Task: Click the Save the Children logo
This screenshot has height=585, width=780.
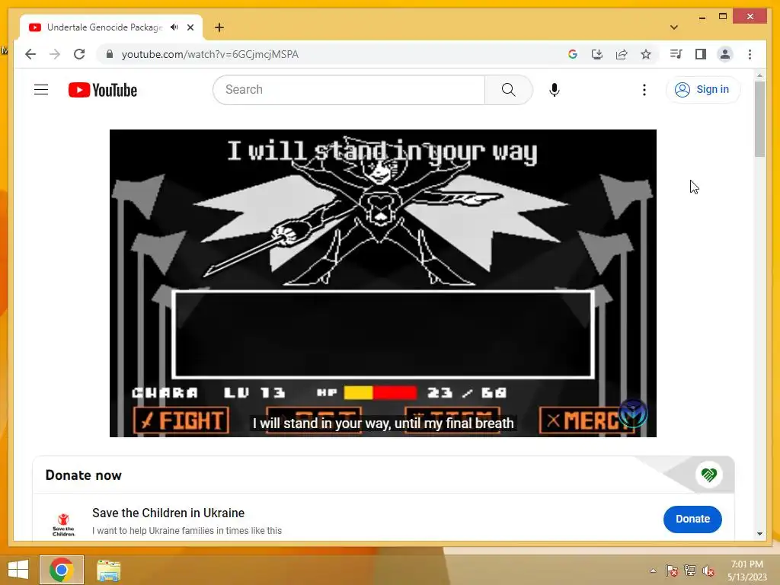Action: [x=64, y=525]
